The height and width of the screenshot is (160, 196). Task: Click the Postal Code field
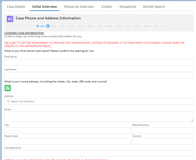pyautogui.click(x=67, y=141)
